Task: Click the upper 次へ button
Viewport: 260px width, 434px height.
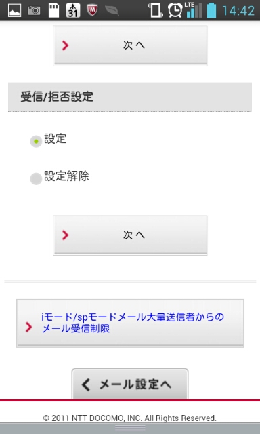Action: point(130,45)
